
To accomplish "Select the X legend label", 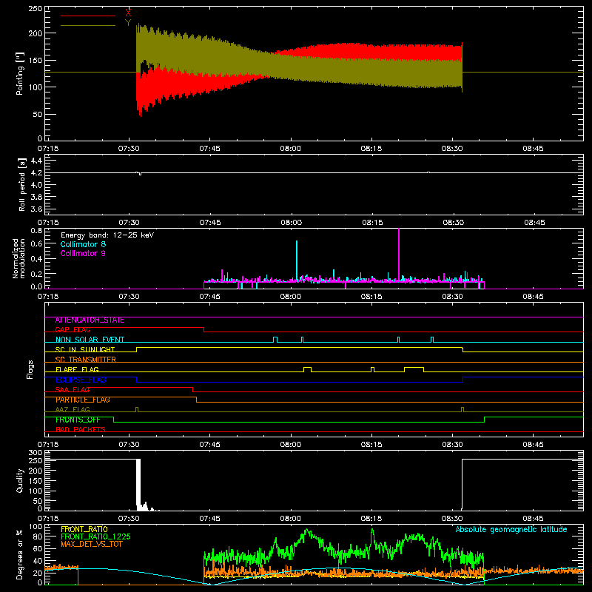I will click(x=128, y=13).
